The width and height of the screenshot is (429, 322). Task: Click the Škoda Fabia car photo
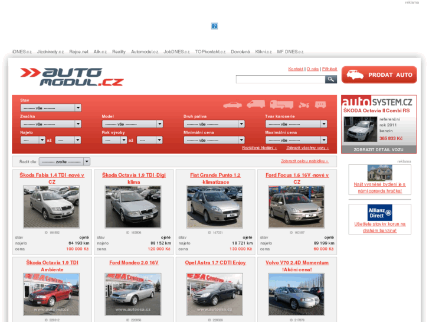point(51,207)
